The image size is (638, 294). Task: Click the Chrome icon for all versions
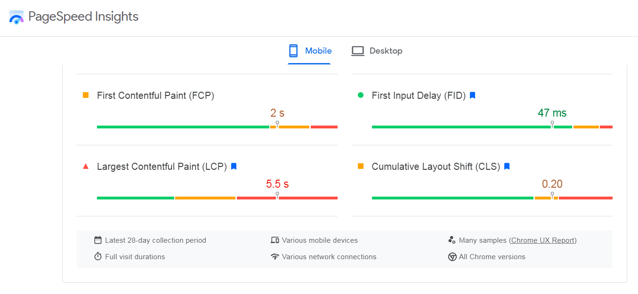[x=452, y=257]
